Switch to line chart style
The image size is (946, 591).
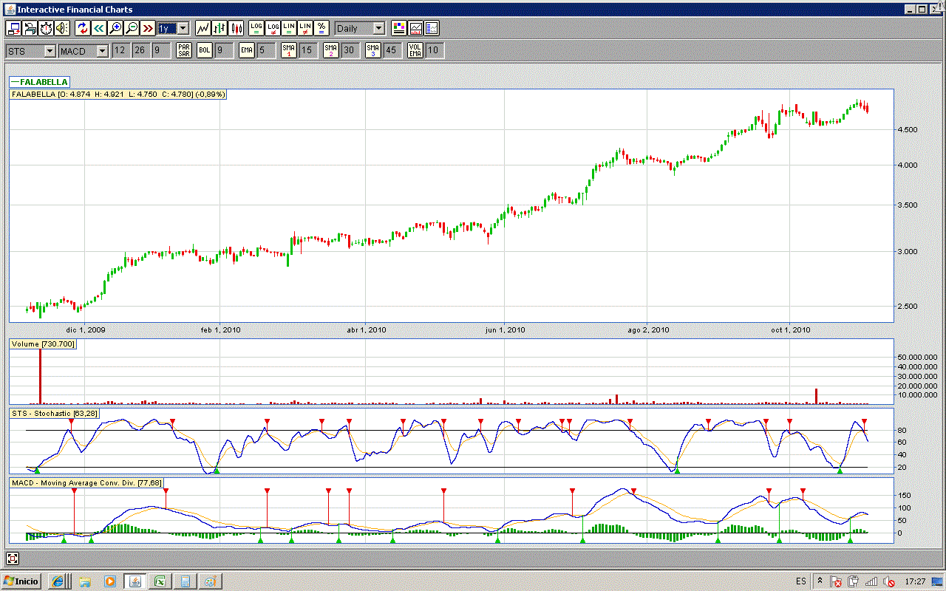[x=203, y=28]
